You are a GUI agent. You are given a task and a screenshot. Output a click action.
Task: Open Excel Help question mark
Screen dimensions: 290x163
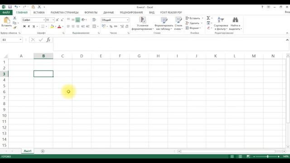pyautogui.click(x=262, y=7)
